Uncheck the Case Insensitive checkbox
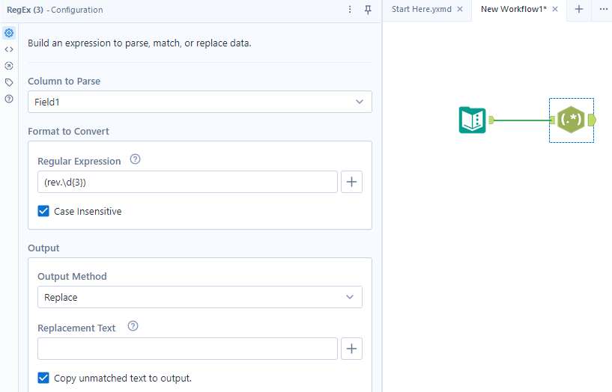This screenshot has height=392, width=612. tap(43, 212)
